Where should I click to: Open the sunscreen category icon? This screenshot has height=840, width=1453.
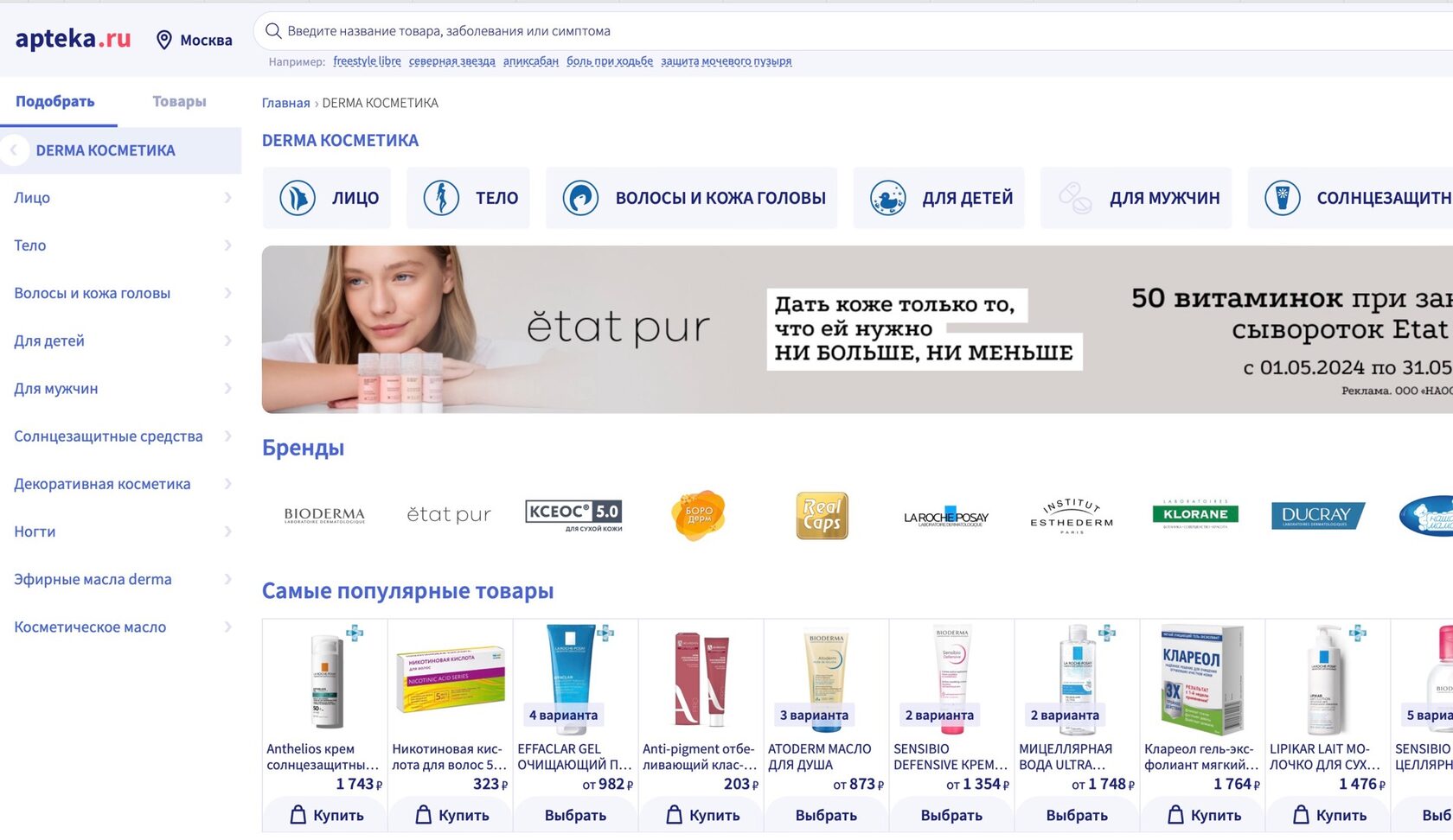click(1282, 198)
